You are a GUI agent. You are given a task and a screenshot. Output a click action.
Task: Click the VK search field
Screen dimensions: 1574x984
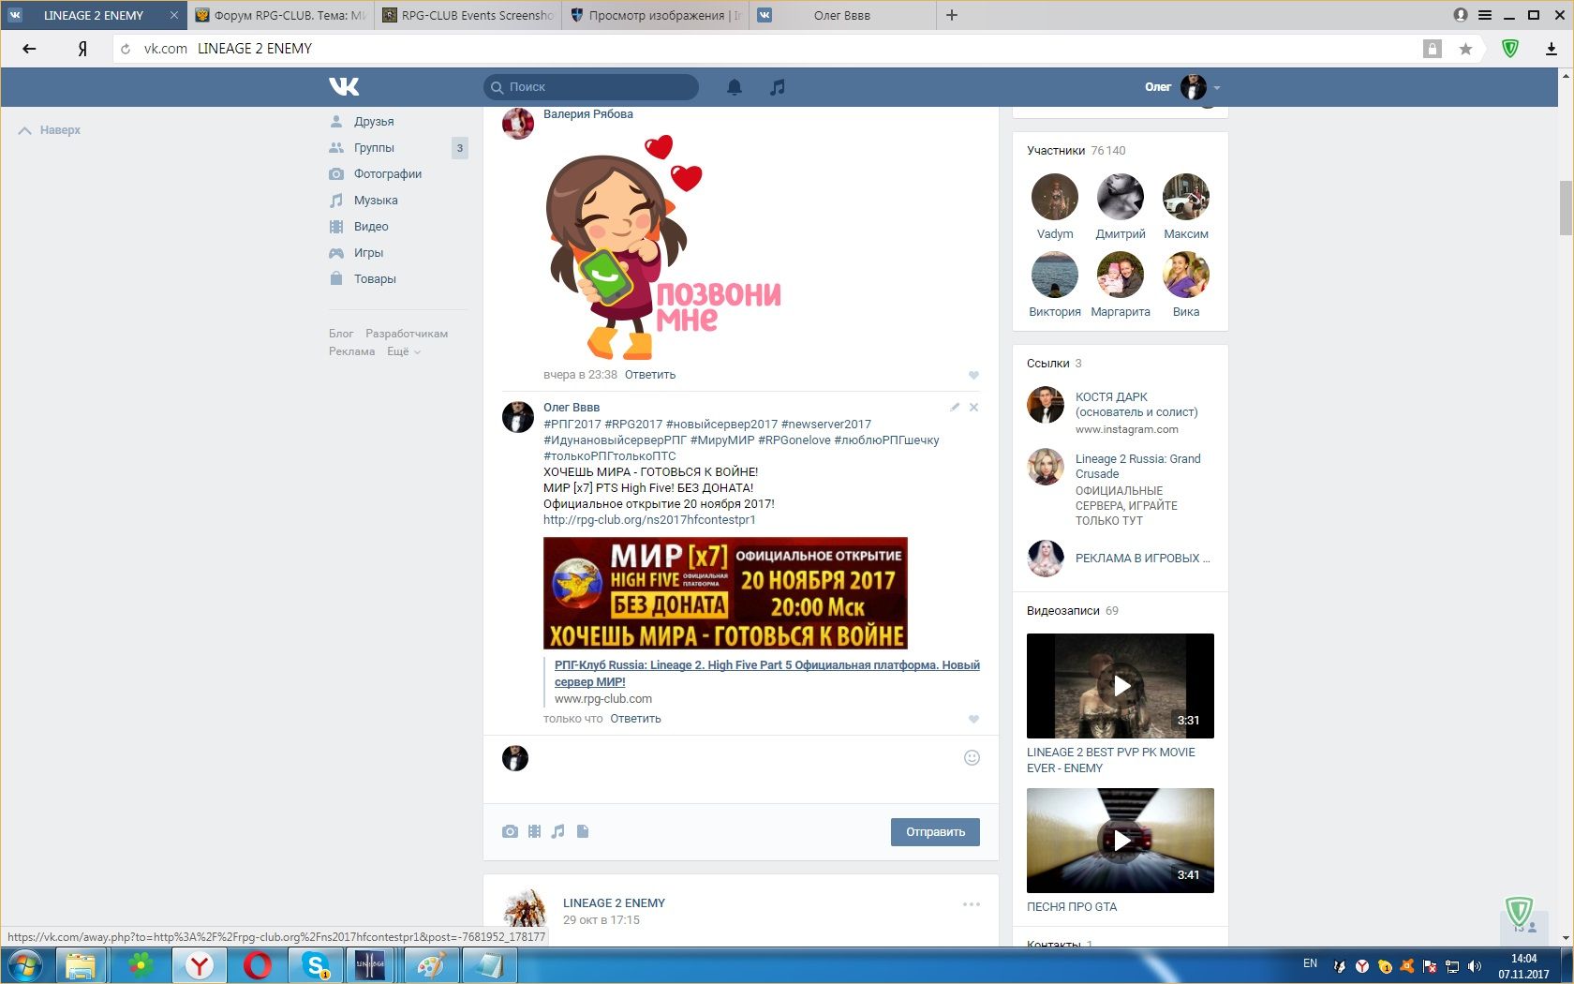[x=591, y=87]
